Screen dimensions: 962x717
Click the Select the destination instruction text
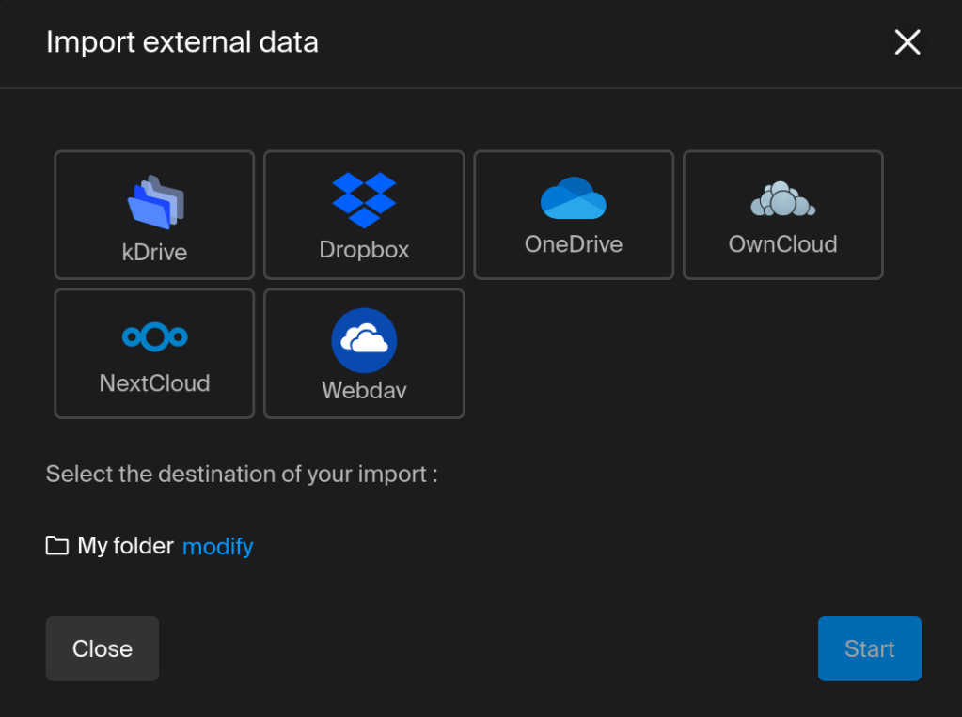click(242, 474)
